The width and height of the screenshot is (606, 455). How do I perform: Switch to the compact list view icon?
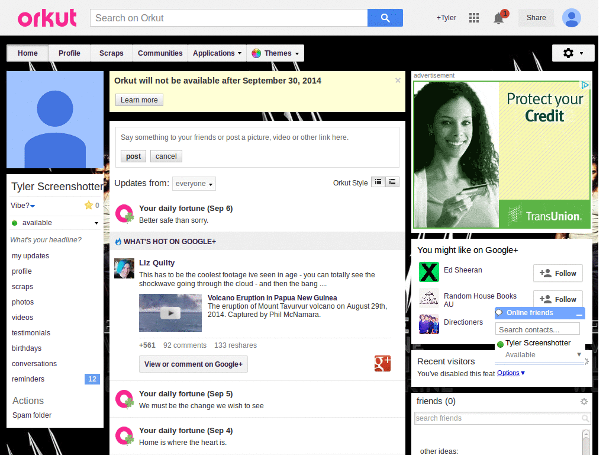378,182
